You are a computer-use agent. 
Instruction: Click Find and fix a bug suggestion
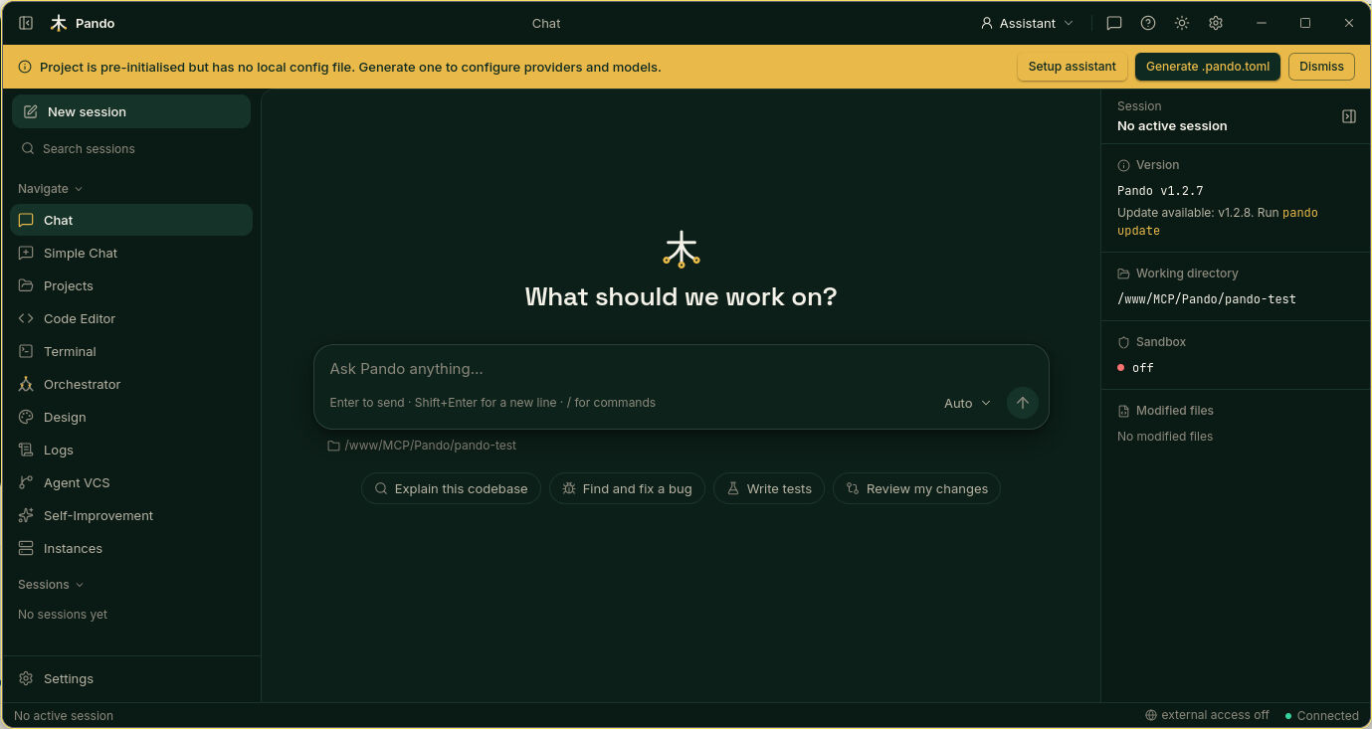tap(627, 488)
